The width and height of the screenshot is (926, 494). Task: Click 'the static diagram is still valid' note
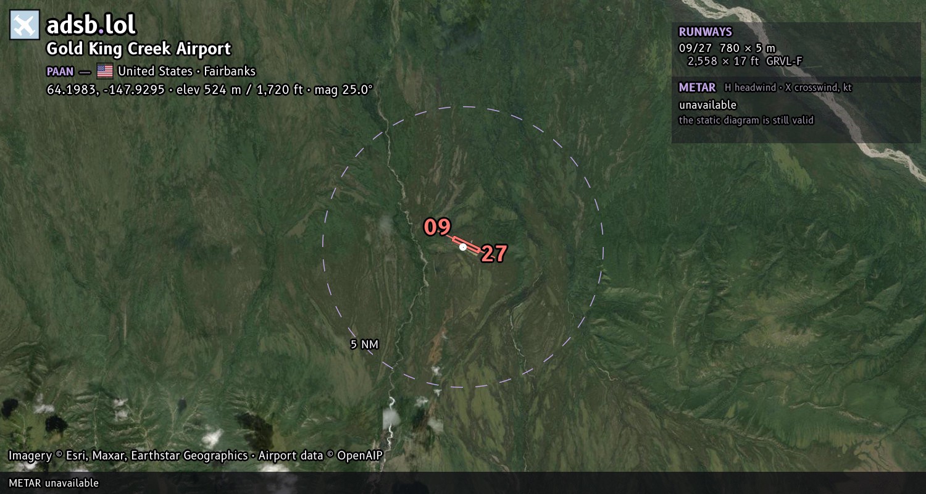(746, 120)
